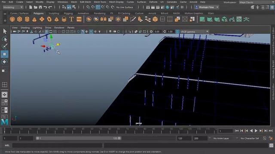The image size is (275, 154).
Task: Create a polygon cube from the shelf
Action: pos(20,19)
